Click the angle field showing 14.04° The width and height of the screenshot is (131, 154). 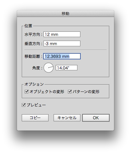pos(66,68)
